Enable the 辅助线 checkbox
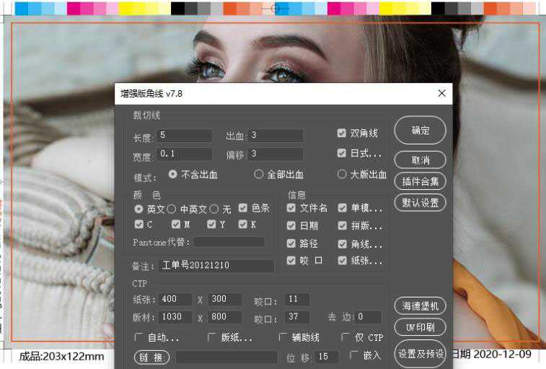The width and height of the screenshot is (546, 369). pos(283,337)
